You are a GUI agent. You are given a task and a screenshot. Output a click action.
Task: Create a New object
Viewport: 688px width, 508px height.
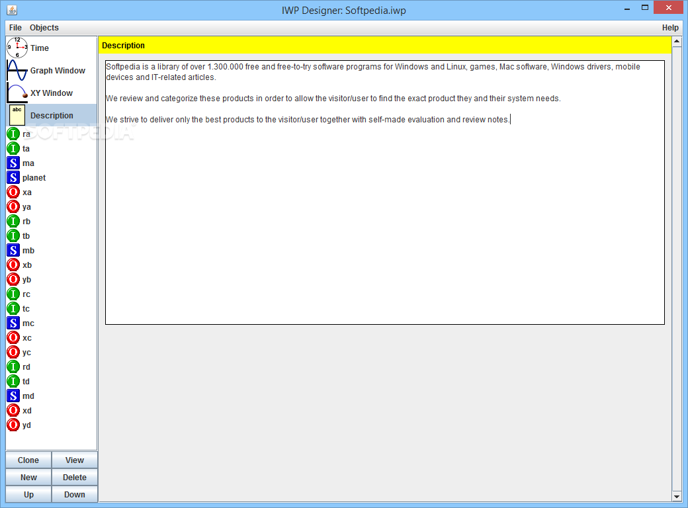coord(28,478)
